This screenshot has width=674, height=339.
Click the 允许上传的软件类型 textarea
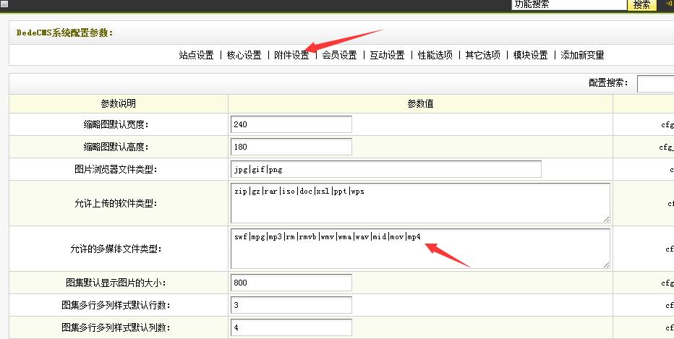pos(420,203)
